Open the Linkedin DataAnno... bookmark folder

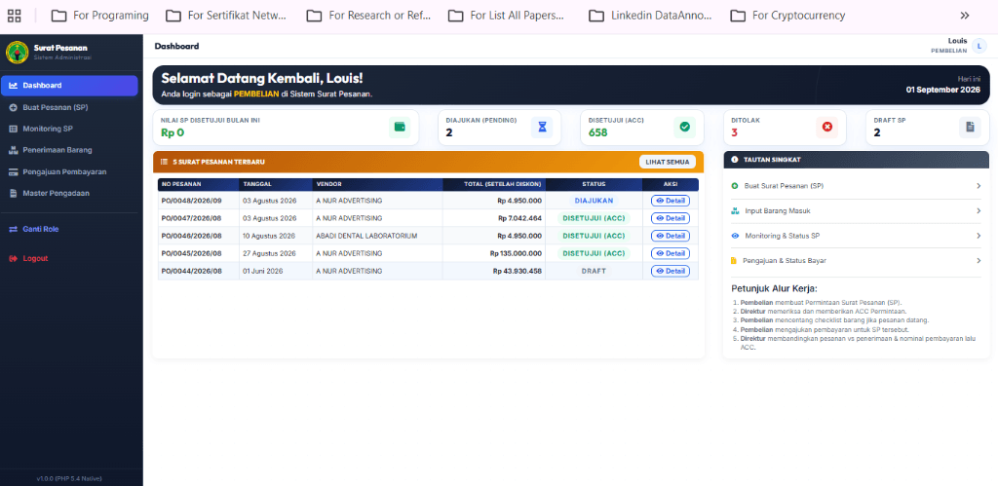650,16
